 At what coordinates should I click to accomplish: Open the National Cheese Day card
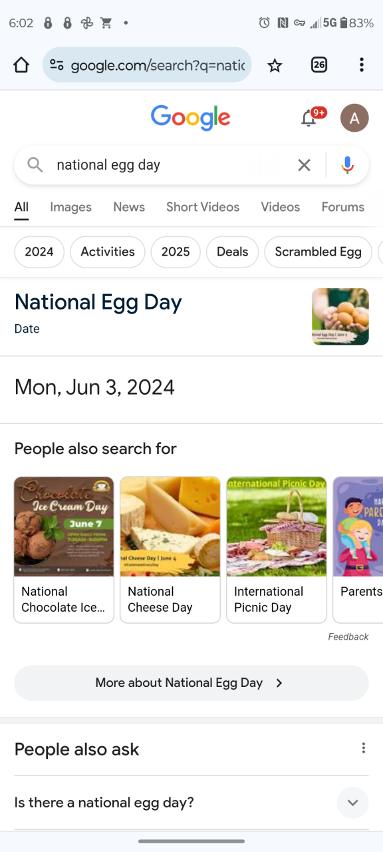coord(170,550)
